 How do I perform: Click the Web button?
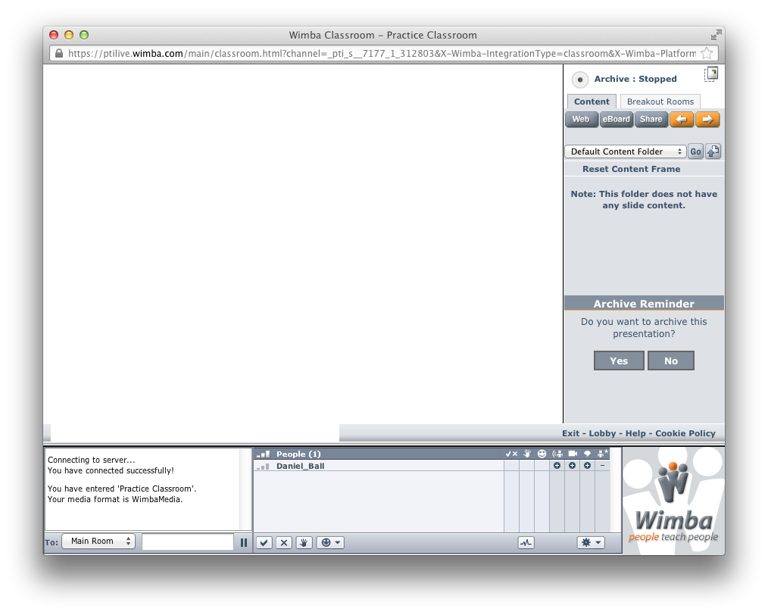pyautogui.click(x=582, y=120)
